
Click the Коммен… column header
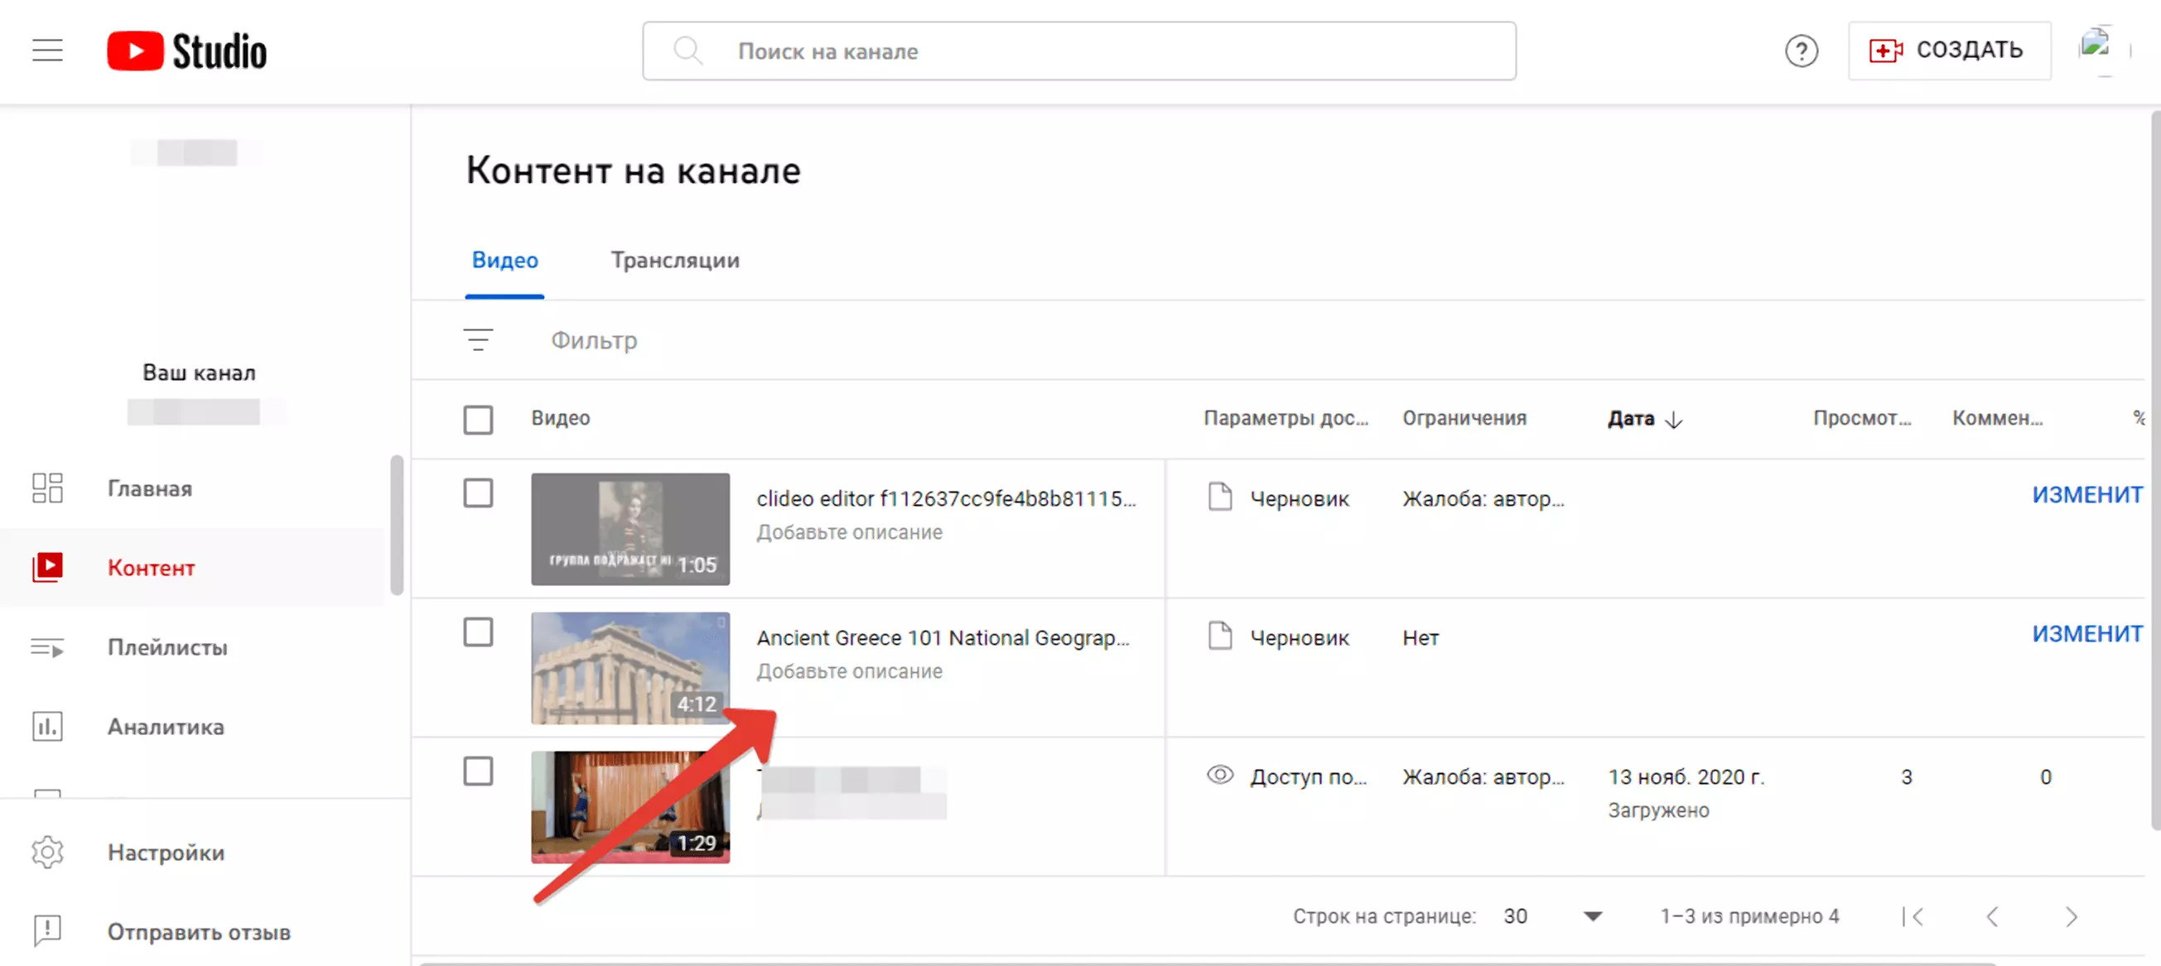coord(1996,417)
